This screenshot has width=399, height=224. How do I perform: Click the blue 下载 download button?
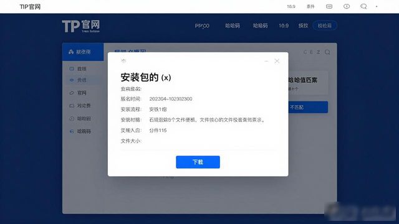click(198, 162)
